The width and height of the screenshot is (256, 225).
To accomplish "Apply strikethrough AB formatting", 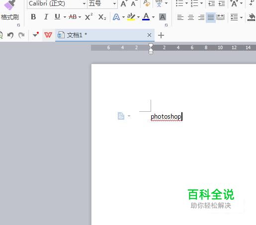I will pos(73,17).
